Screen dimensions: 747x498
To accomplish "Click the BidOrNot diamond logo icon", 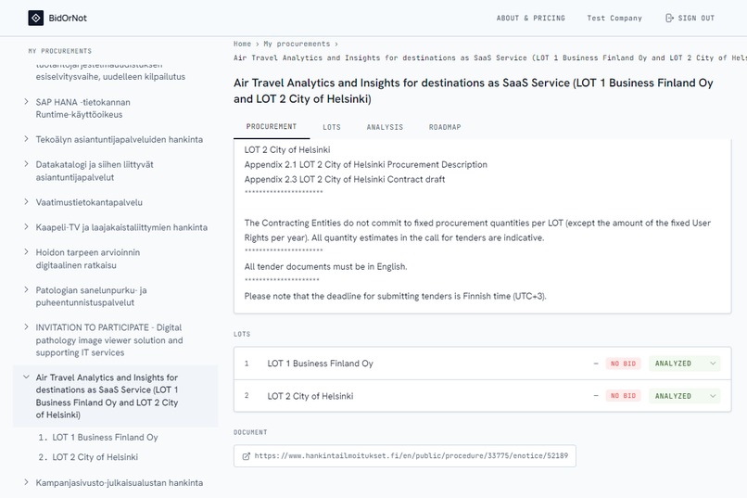I will [x=36, y=19].
